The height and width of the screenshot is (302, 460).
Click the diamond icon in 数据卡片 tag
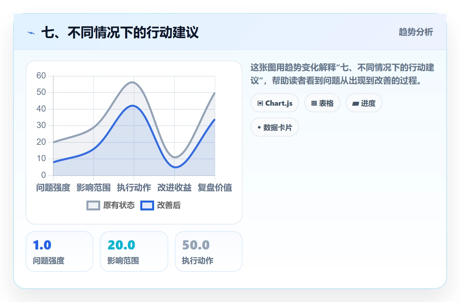point(259,127)
